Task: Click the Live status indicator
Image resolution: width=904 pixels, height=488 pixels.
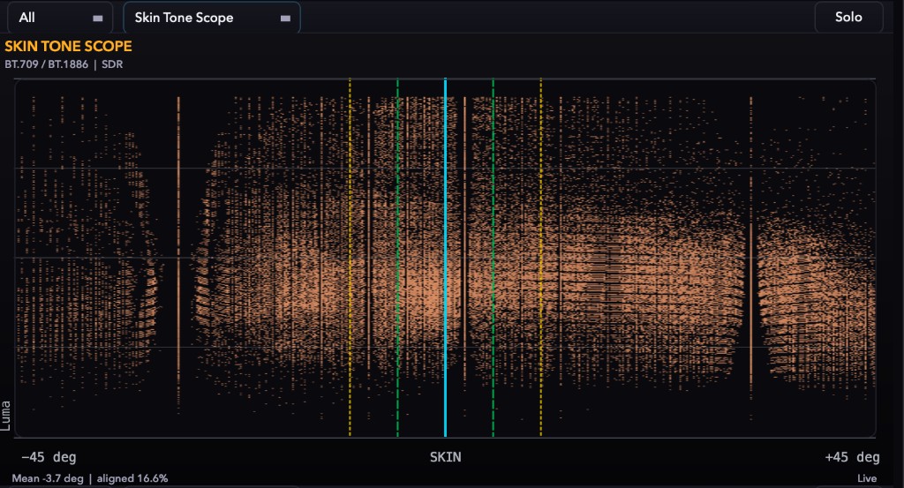Action: tap(867, 478)
